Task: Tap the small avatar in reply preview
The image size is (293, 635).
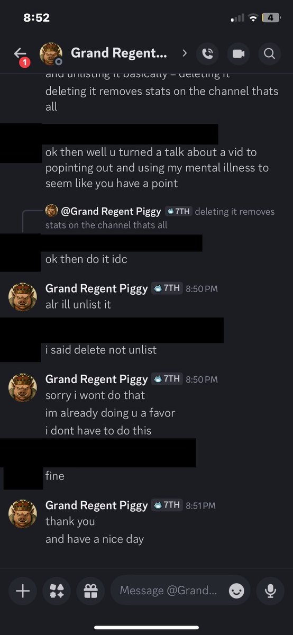Action: click(52, 211)
